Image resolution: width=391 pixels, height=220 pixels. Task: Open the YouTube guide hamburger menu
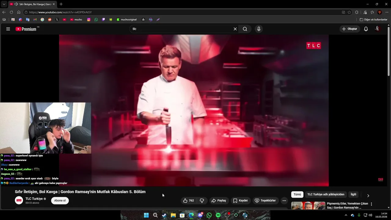[8, 29]
